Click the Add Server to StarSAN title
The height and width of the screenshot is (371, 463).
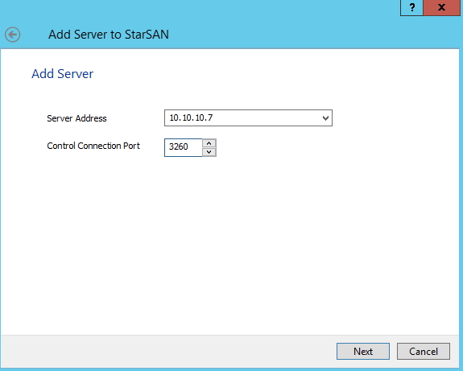click(x=109, y=35)
